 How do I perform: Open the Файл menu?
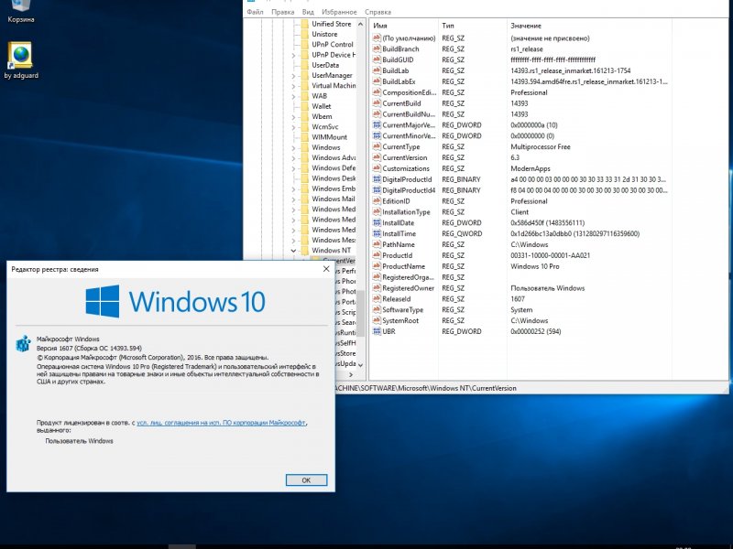(x=255, y=12)
